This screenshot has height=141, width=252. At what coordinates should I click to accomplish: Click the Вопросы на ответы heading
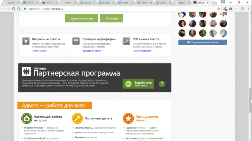click(46, 39)
